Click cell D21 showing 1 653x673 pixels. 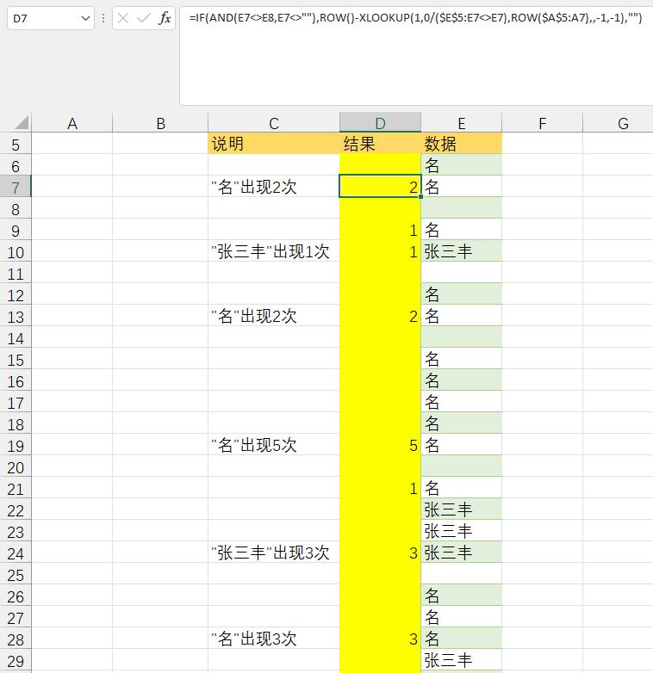click(x=380, y=488)
